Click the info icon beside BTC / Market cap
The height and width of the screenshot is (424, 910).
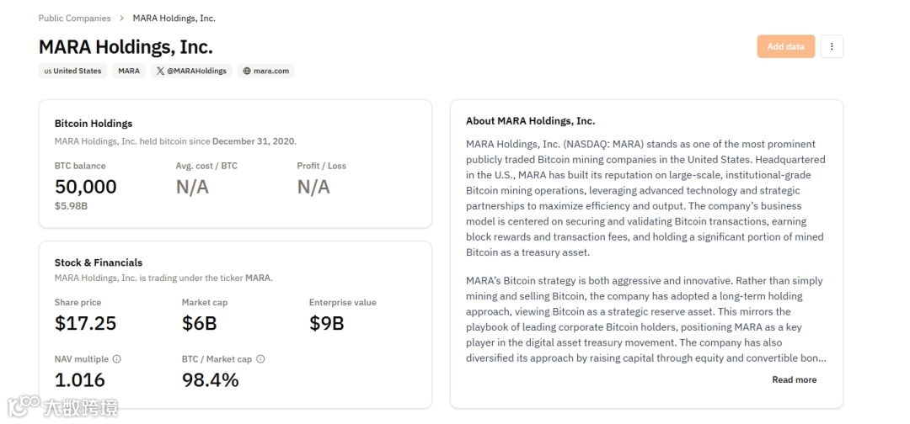[260, 359]
